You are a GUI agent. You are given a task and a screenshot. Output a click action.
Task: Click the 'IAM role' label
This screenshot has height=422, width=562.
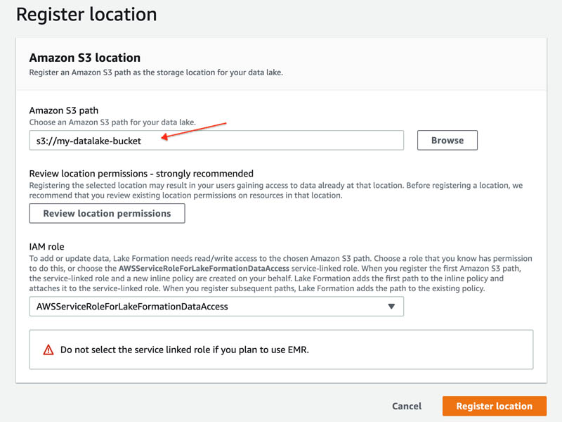tap(46, 247)
